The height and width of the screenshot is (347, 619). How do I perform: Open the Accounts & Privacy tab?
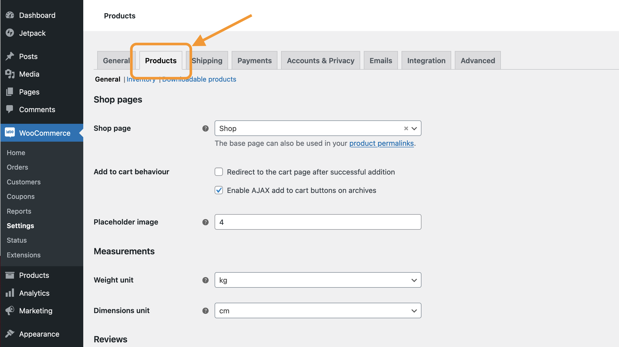point(320,60)
